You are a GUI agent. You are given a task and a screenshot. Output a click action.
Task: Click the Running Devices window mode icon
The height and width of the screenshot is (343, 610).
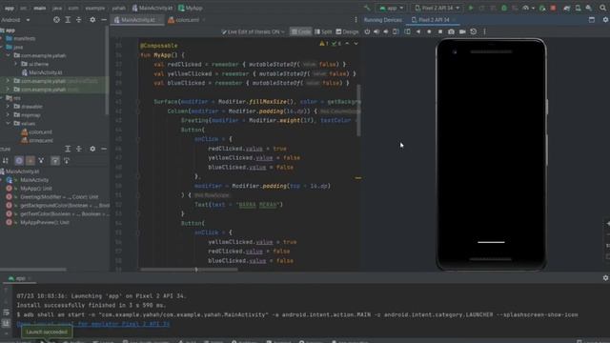(x=592, y=19)
